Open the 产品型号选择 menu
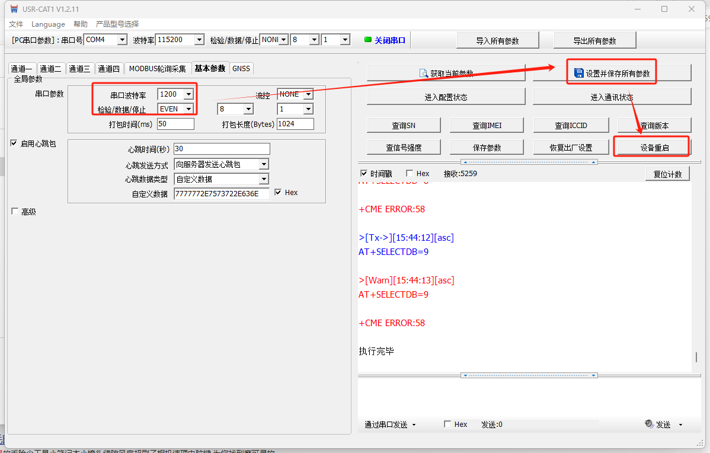This screenshot has width=710, height=453. (117, 24)
